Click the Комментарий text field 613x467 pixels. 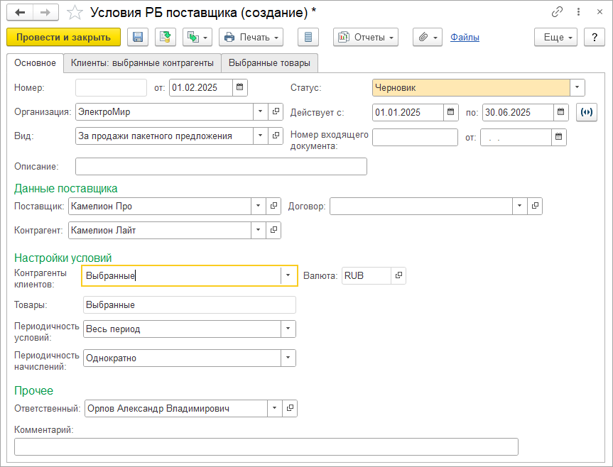[266, 446]
